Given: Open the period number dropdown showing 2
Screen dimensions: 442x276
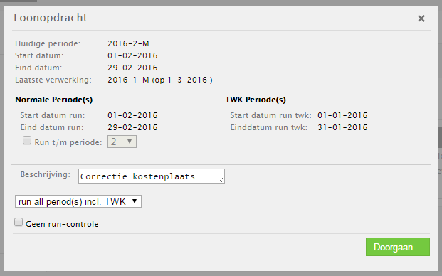Looking at the screenshot, I should pyautogui.click(x=122, y=142).
